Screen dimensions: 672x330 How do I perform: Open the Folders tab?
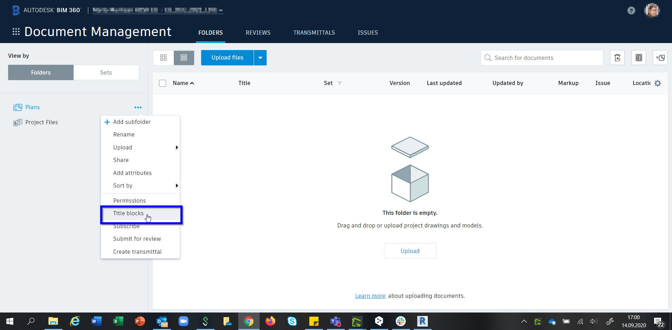(211, 33)
